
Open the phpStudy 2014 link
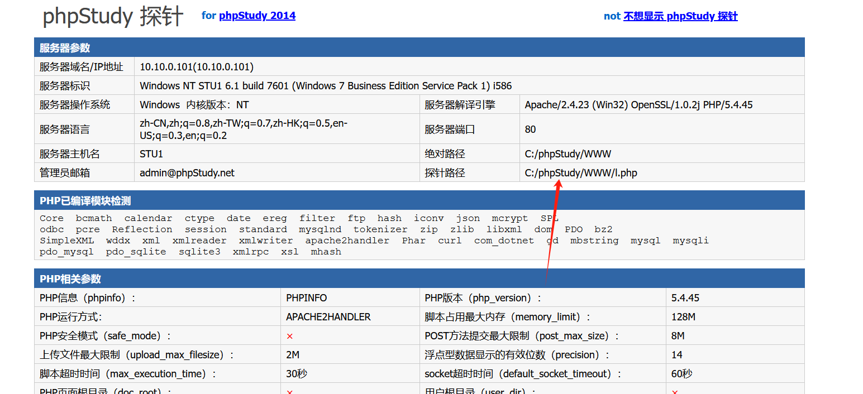click(x=257, y=16)
